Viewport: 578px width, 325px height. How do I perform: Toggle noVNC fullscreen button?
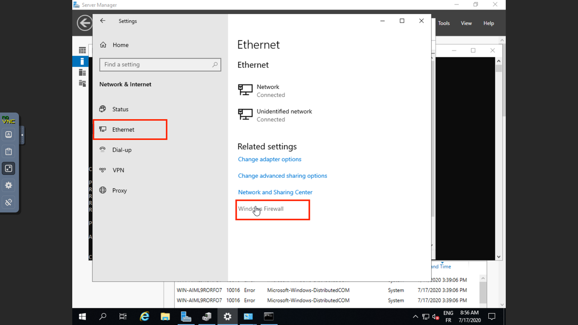9,168
